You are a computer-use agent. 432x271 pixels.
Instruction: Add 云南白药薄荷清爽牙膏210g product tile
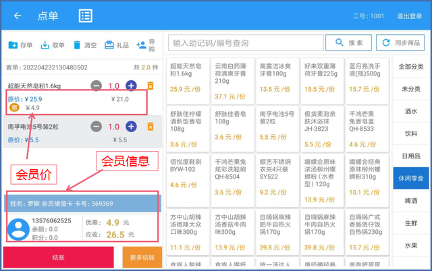(232, 81)
